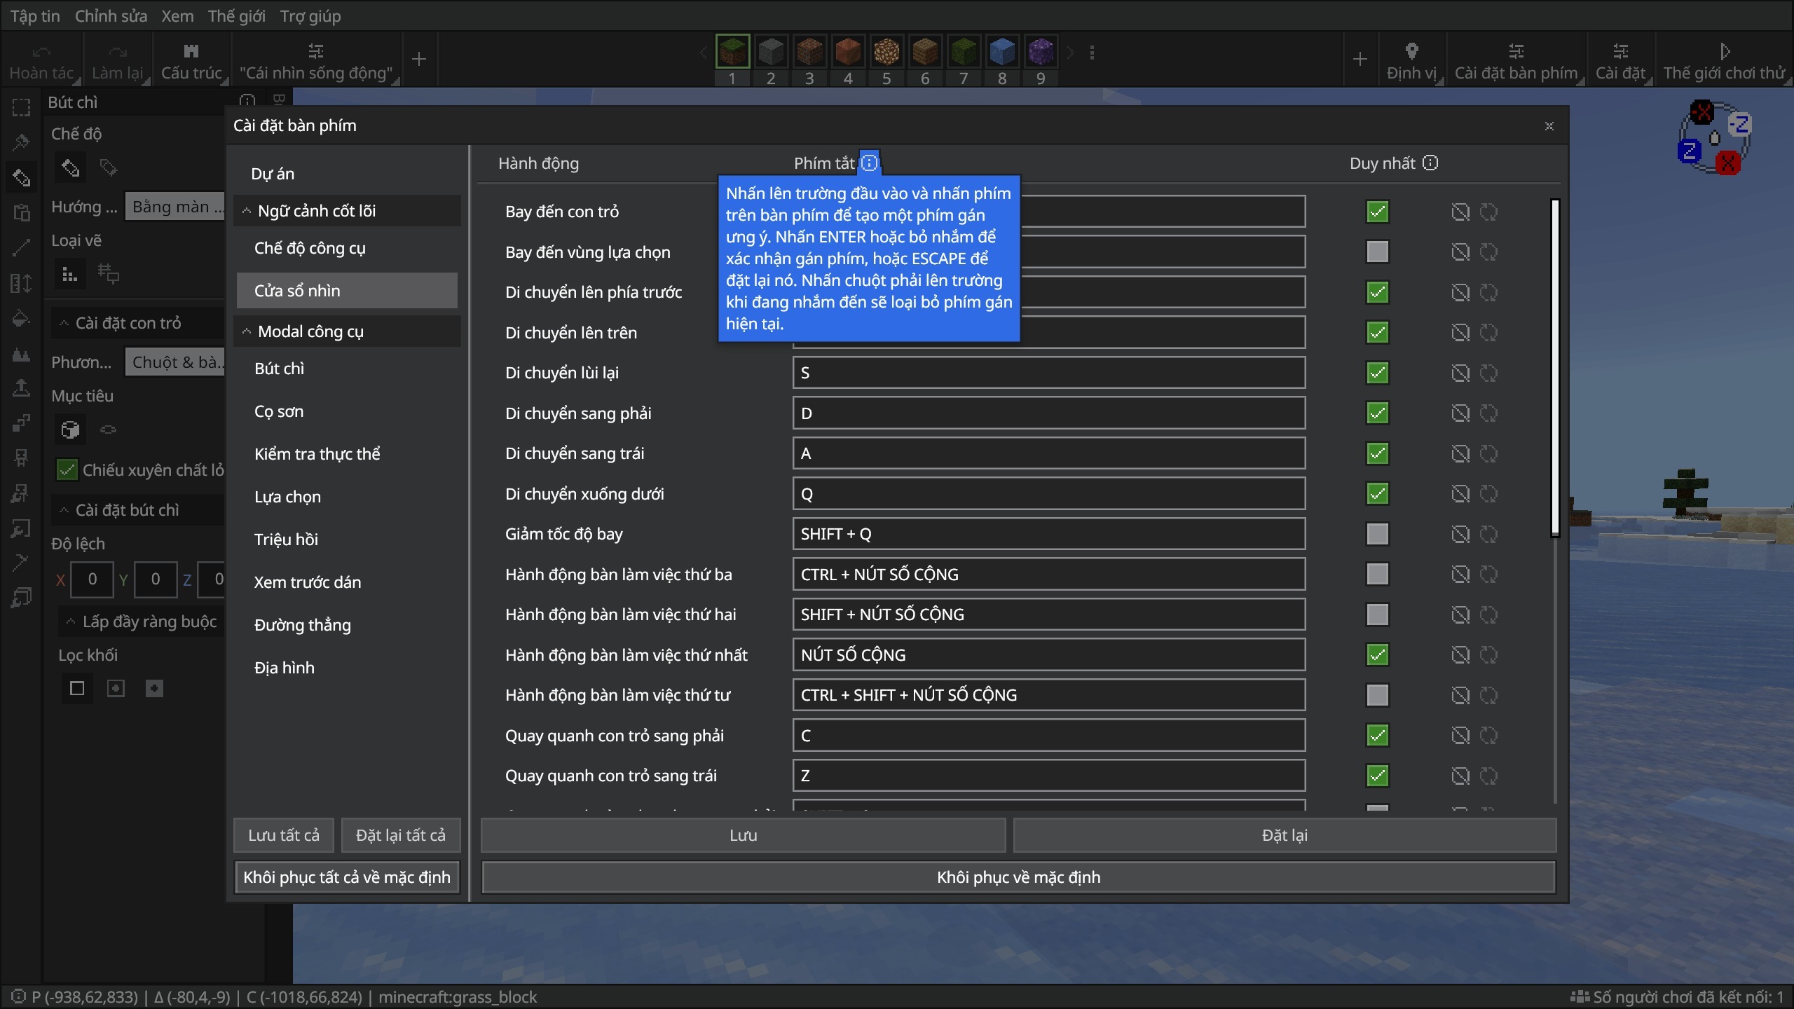Click keybindings list vertical scrollbar
1794x1009 pixels.
1555,369
